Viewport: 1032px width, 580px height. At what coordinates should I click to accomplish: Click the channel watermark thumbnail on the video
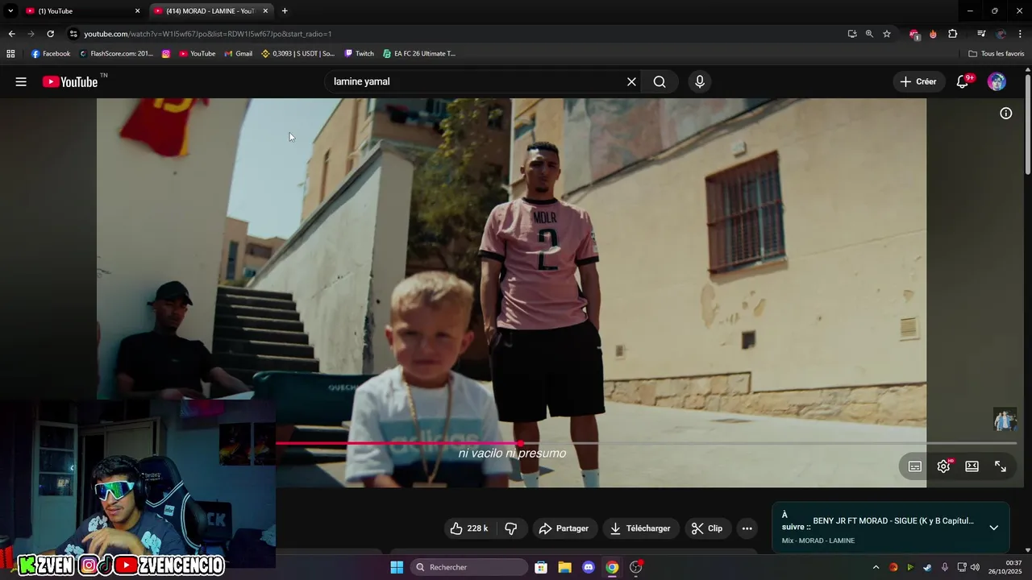pyautogui.click(x=1005, y=420)
